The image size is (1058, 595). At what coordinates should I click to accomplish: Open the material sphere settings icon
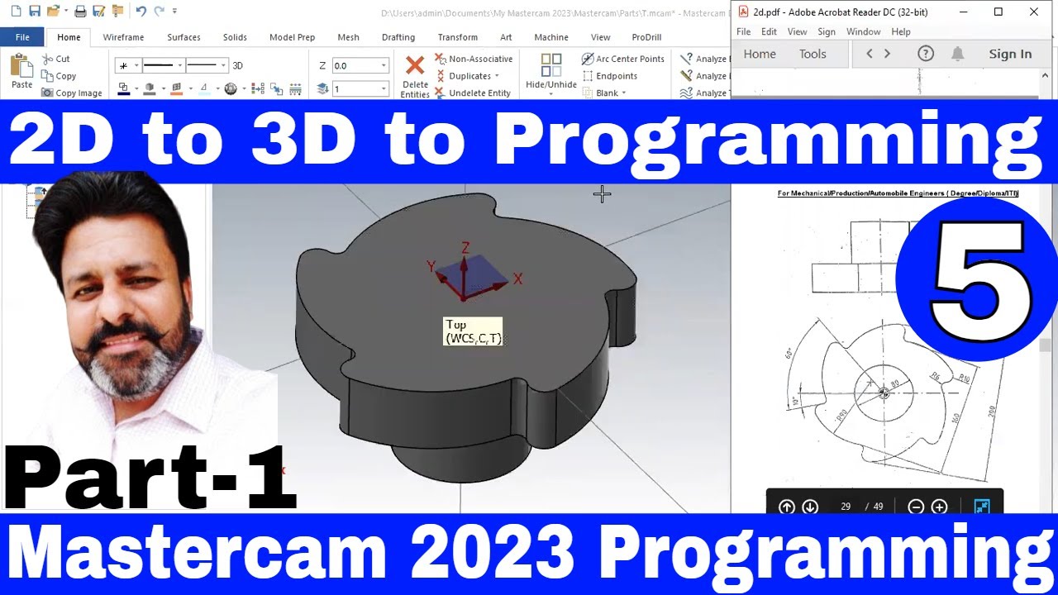(231, 88)
